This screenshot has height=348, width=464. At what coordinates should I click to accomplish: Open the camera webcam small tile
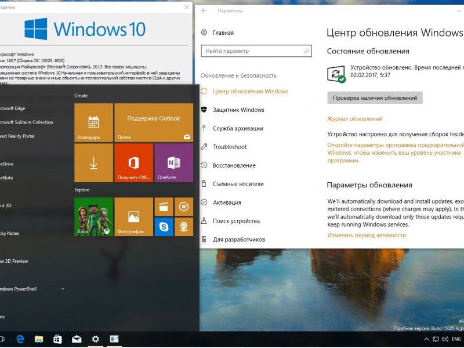pyautogui.click(x=184, y=227)
